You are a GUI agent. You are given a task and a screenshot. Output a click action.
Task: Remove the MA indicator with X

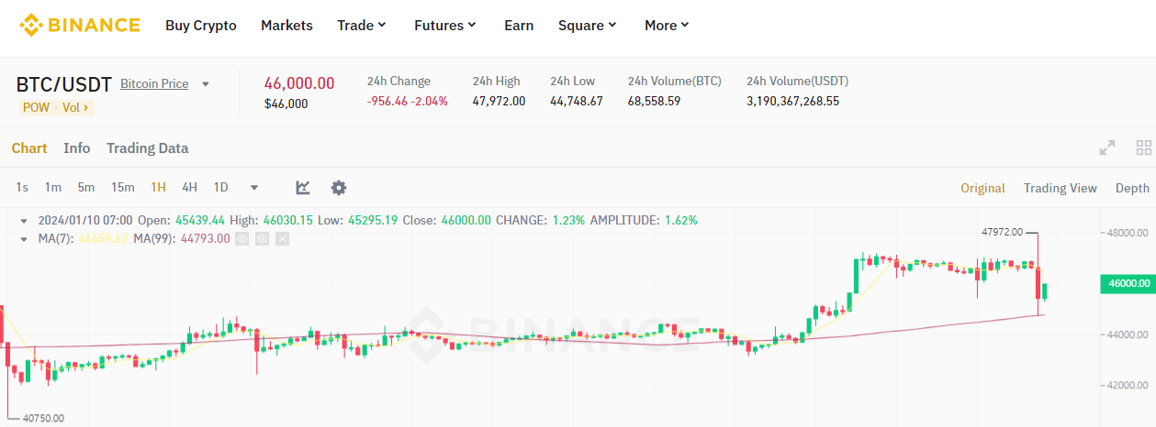(282, 239)
